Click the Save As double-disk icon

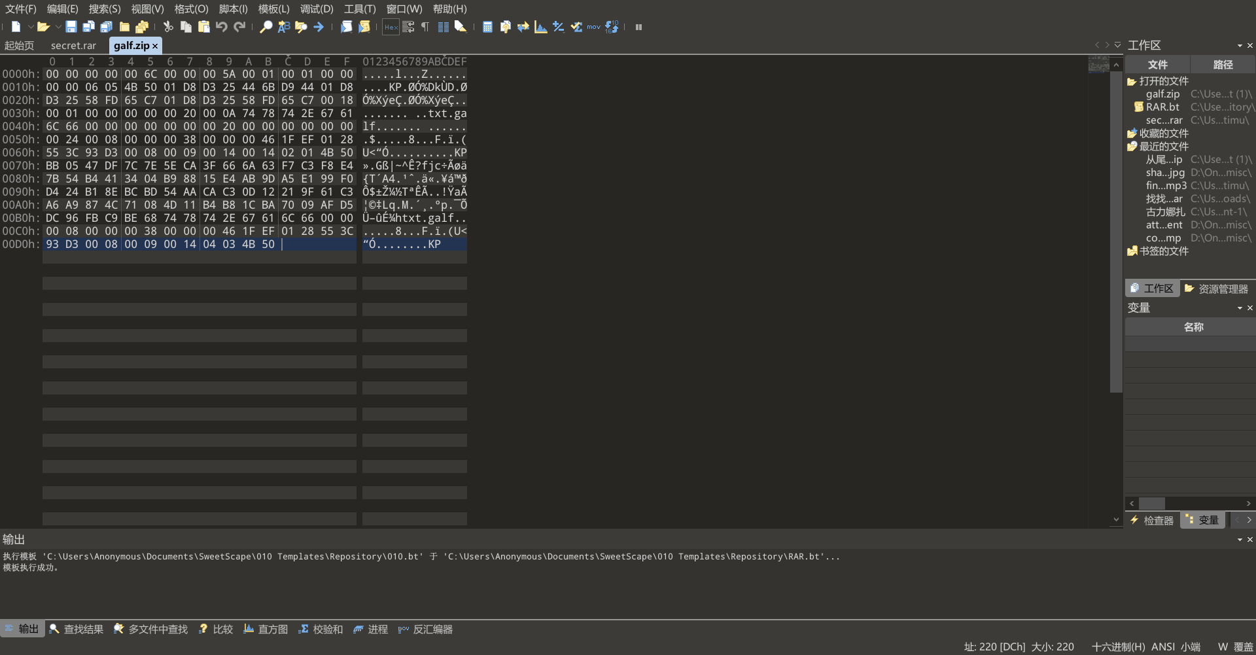pos(89,27)
